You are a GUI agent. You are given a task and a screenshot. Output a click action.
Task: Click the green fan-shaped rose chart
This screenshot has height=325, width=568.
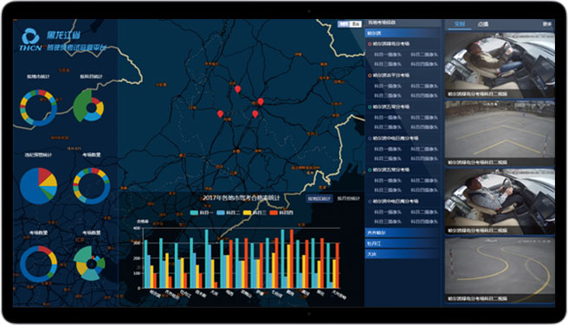coord(88,106)
